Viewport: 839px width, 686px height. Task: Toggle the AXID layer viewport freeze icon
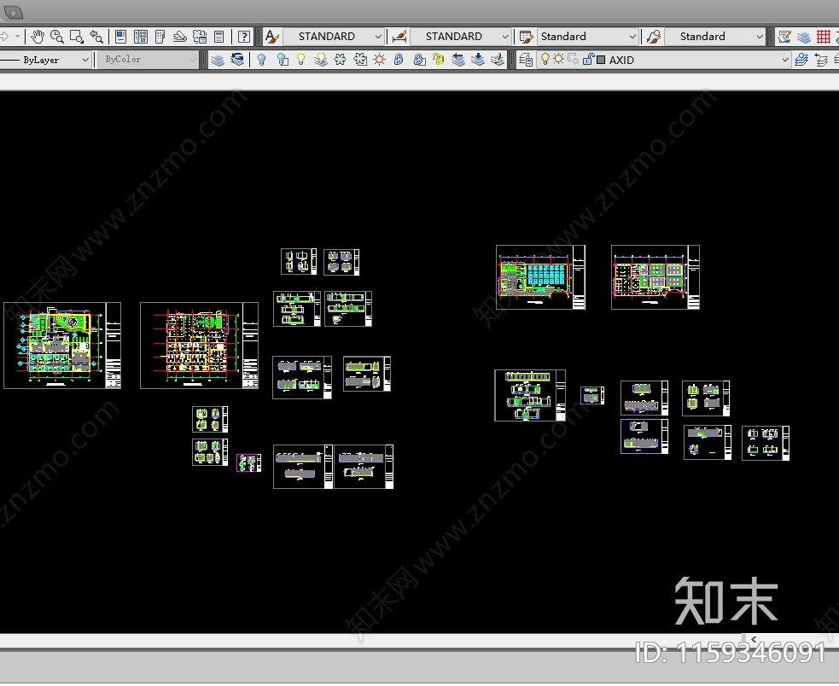coord(573,60)
